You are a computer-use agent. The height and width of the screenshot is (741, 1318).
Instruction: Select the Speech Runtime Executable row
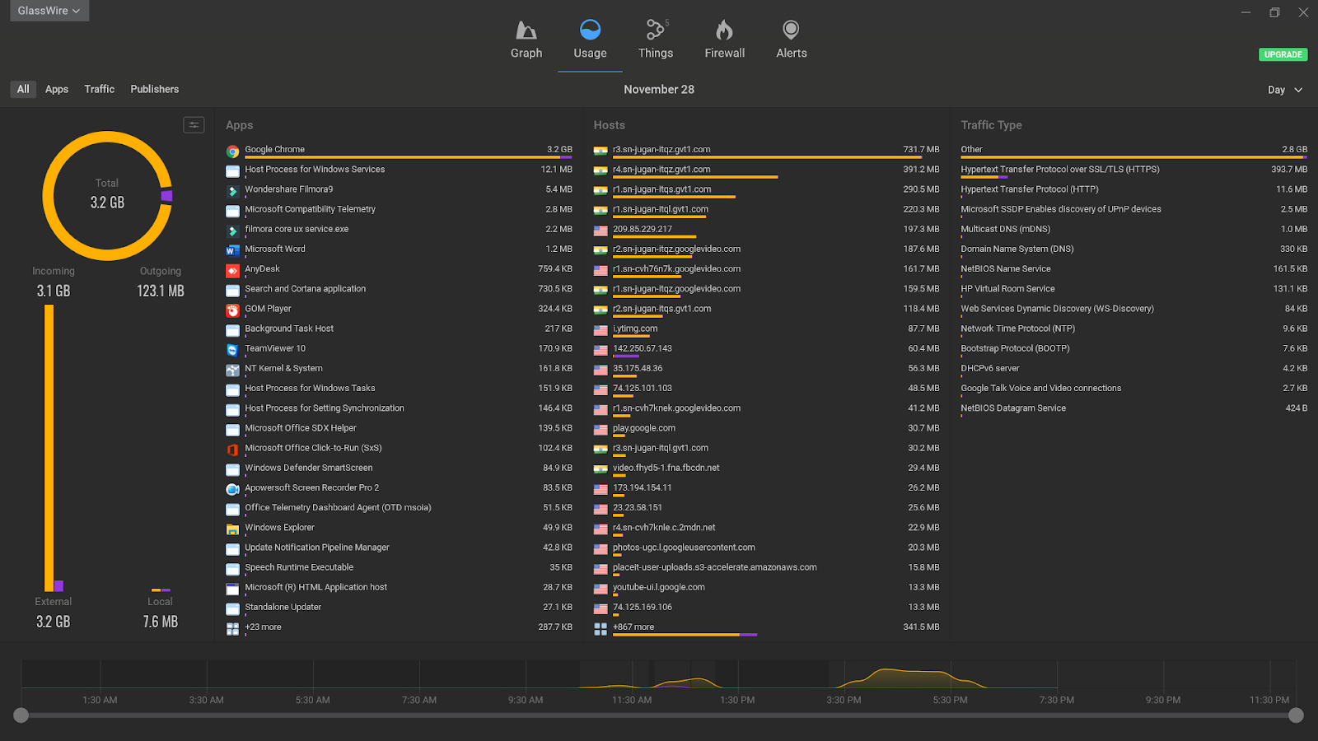(399, 568)
